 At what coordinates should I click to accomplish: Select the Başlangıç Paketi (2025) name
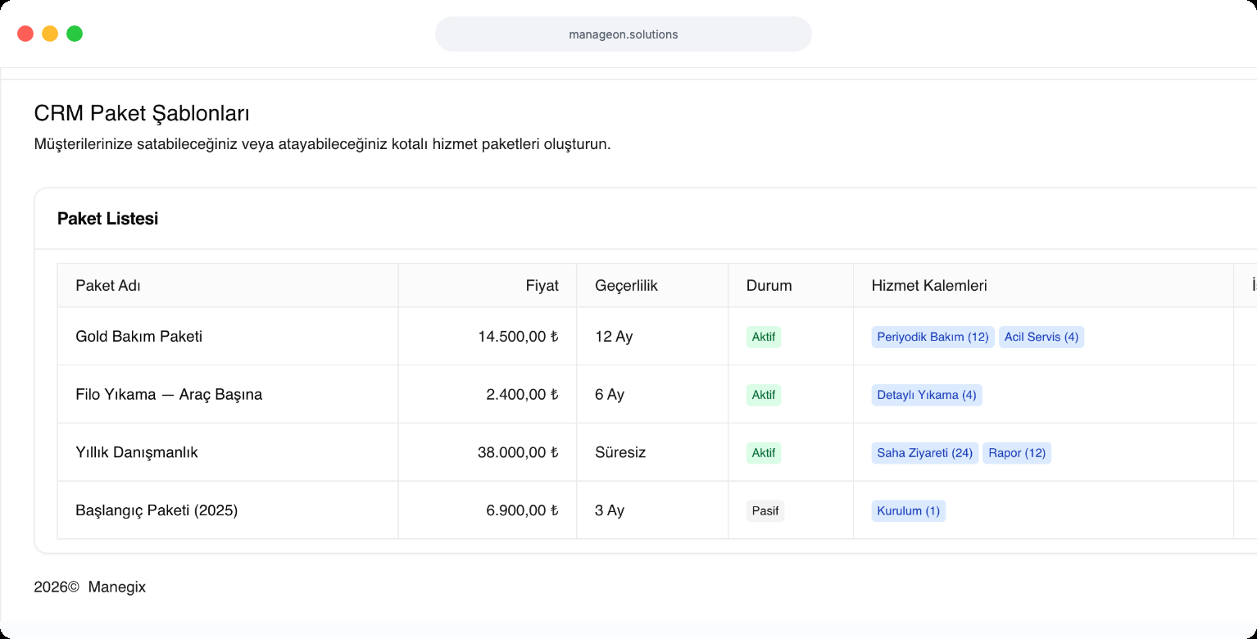click(x=157, y=510)
